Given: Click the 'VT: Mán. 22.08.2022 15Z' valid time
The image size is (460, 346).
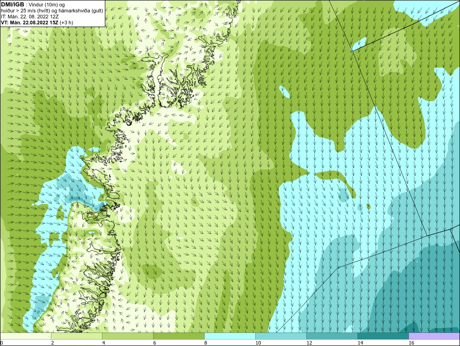Looking at the screenshot, I should click(x=29, y=22).
